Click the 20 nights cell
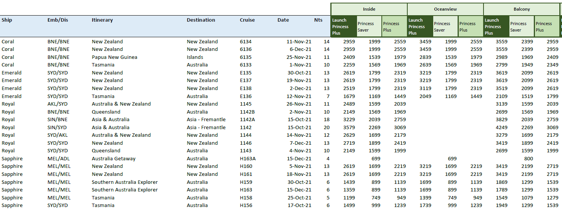The height and width of the screenshot is (215, 562). pyautogui.click(x=326, y=128)
